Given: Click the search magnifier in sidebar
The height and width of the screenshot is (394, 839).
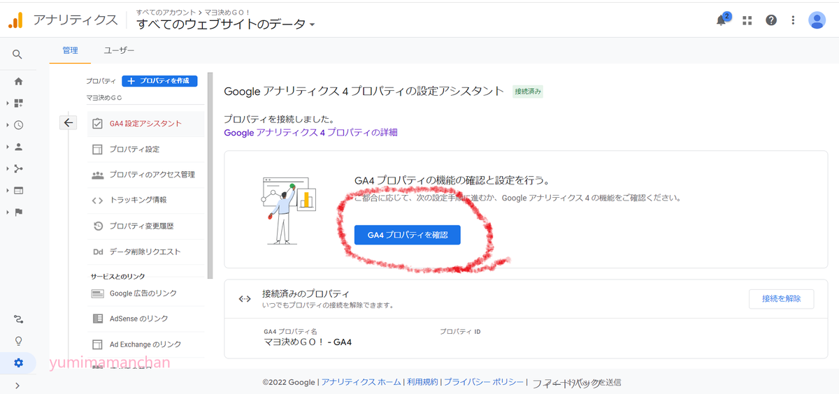Looking at the screenshot, I should tap(17, 54).
